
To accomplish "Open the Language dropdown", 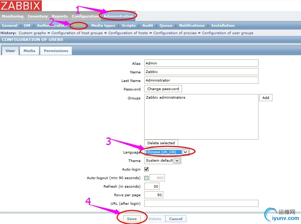I will 166,152.
